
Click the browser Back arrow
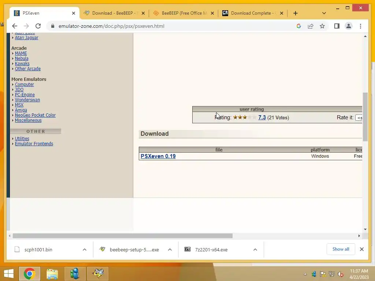pyautogui.click(x=15, y=26)
